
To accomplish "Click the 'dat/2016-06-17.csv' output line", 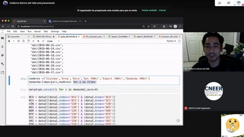I will point(47,72).
